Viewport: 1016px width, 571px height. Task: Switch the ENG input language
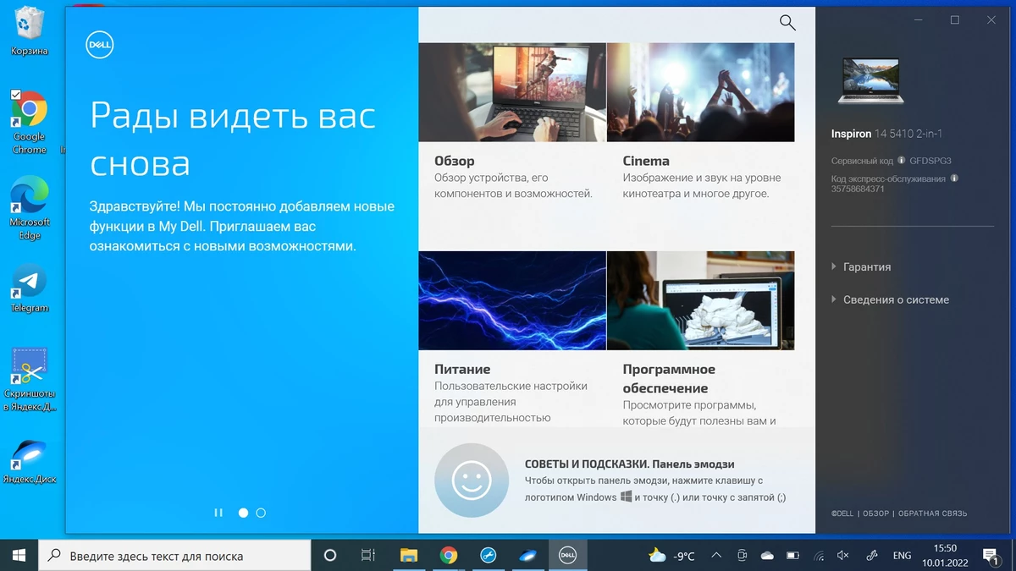point(903,556)
